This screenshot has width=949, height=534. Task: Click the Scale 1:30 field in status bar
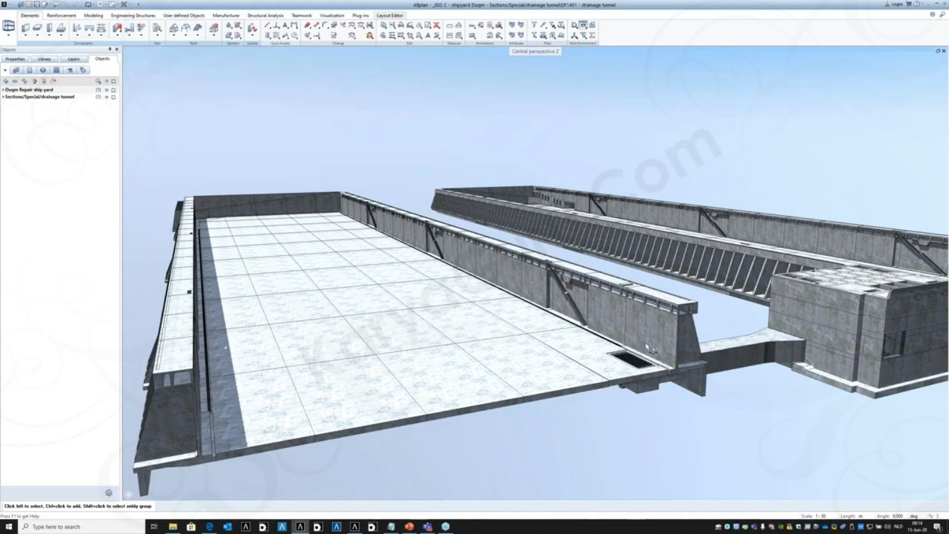click(814, 515)
